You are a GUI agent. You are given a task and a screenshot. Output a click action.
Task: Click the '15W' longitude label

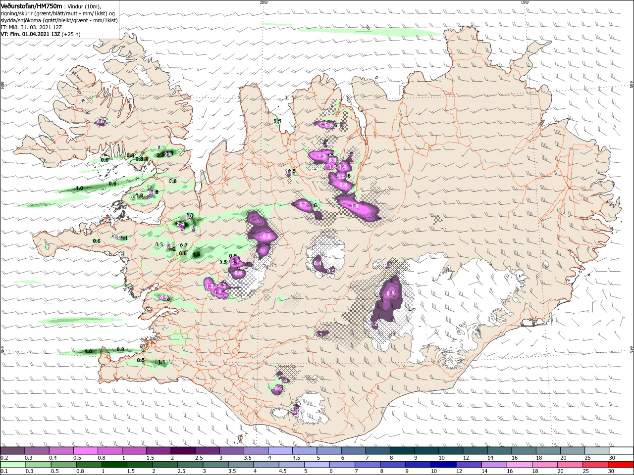(x=525, y=2)
